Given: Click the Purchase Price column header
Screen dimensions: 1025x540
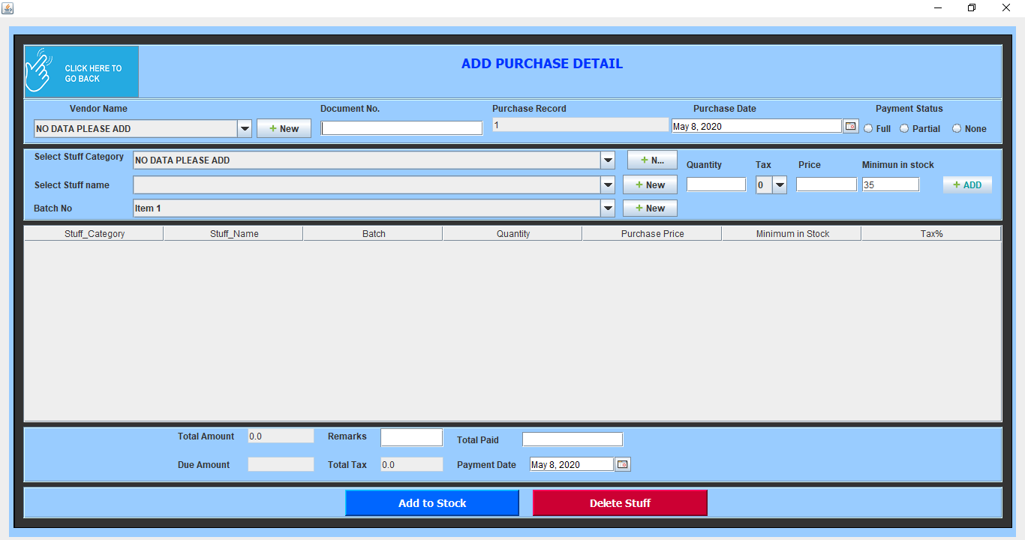Looking at the screenshot, I should click(652, 234).
